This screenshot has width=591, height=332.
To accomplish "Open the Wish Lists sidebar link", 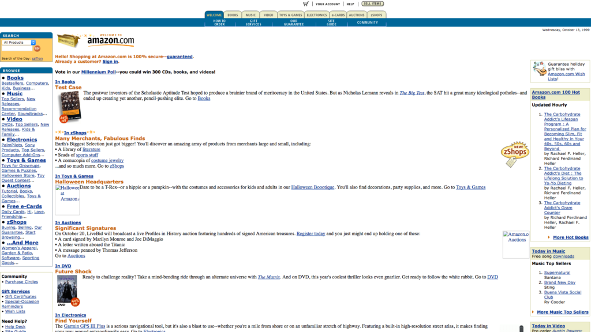I will [15, 311].
